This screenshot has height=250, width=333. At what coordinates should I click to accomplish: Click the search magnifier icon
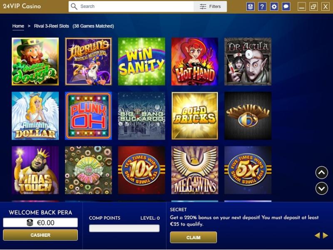(74, 6)
